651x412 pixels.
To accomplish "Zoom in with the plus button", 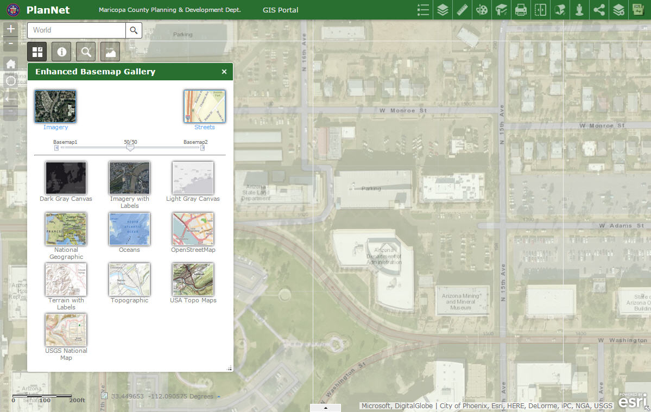I will 11,29.
